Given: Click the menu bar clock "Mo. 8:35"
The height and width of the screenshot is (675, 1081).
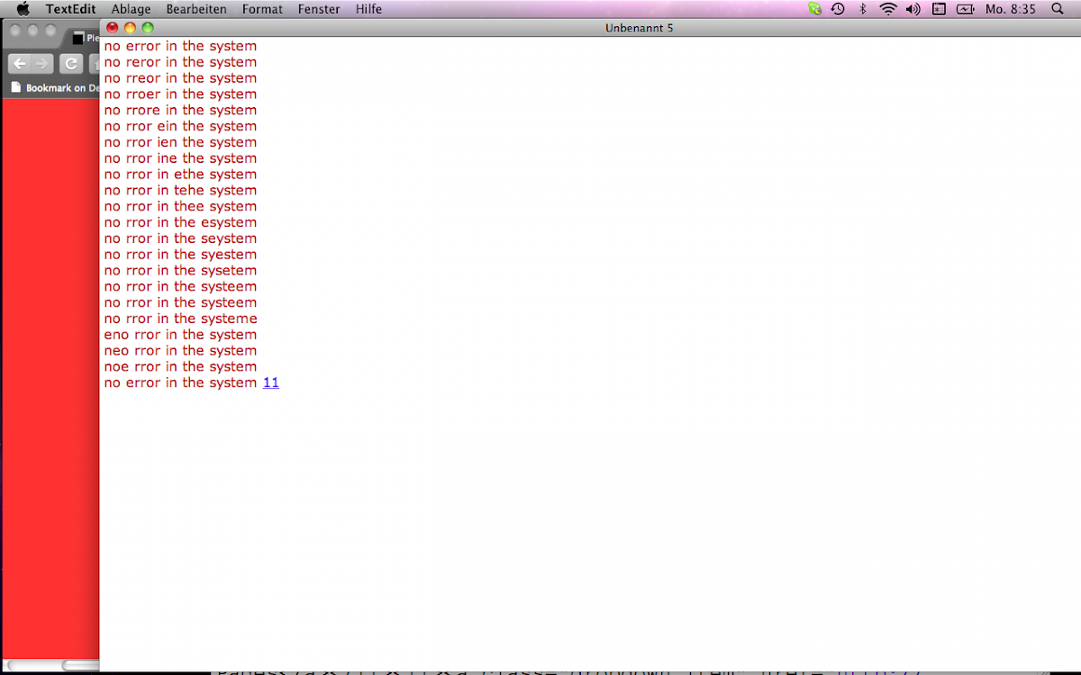Looking at the screenshot, I should tap(1010, 9).
